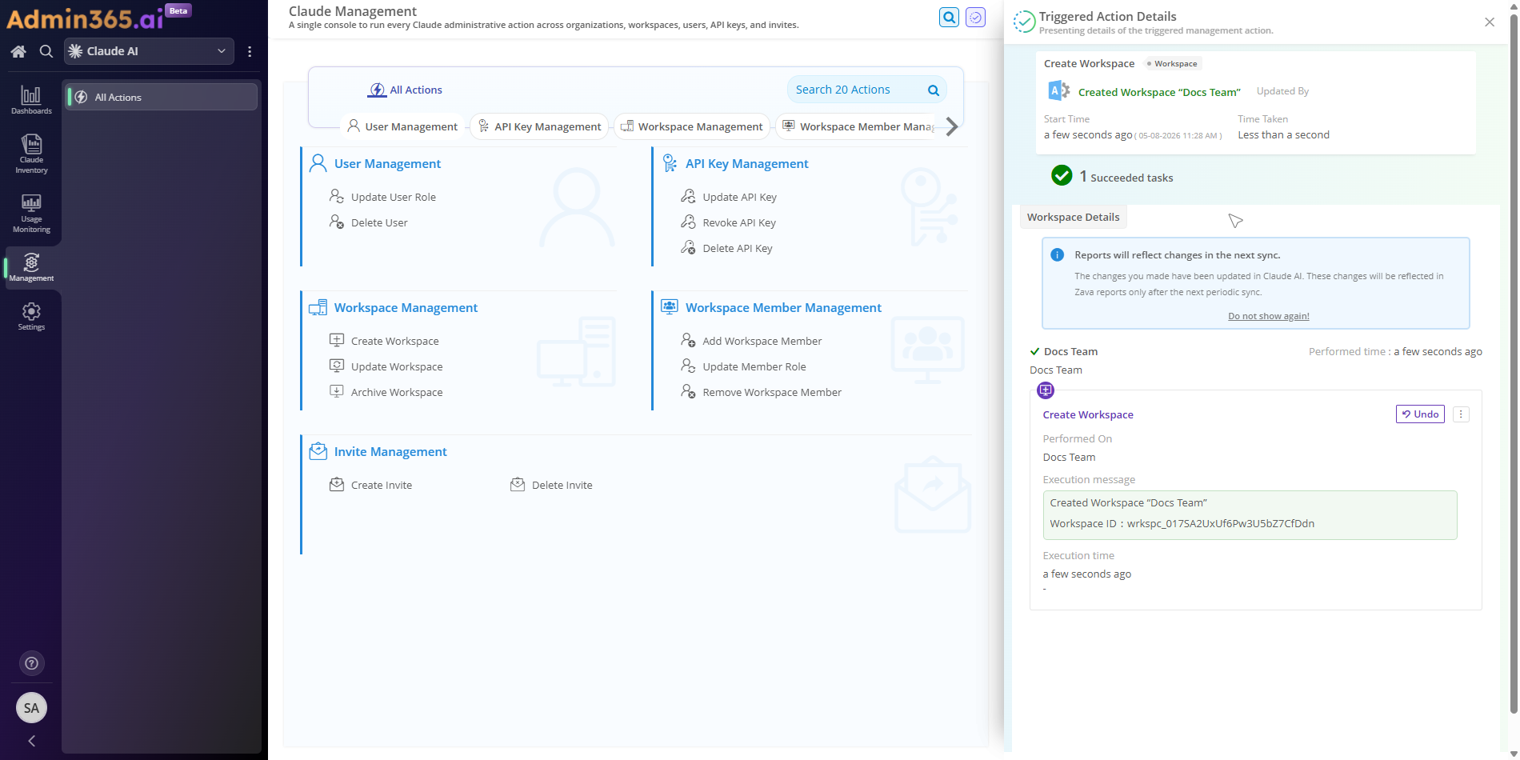This screenshot has height=760, width=1520.
Task: Click the purple workspace icon above the task card
Action: [x=1046, y=390]
